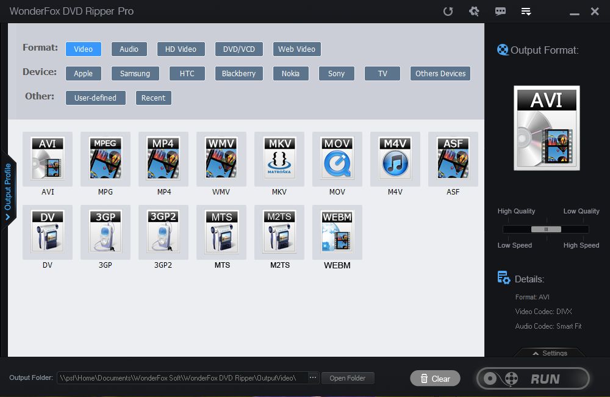Open User-defined profiles
The height and width of the screenshot is (397, 610).
pos(95,98)
